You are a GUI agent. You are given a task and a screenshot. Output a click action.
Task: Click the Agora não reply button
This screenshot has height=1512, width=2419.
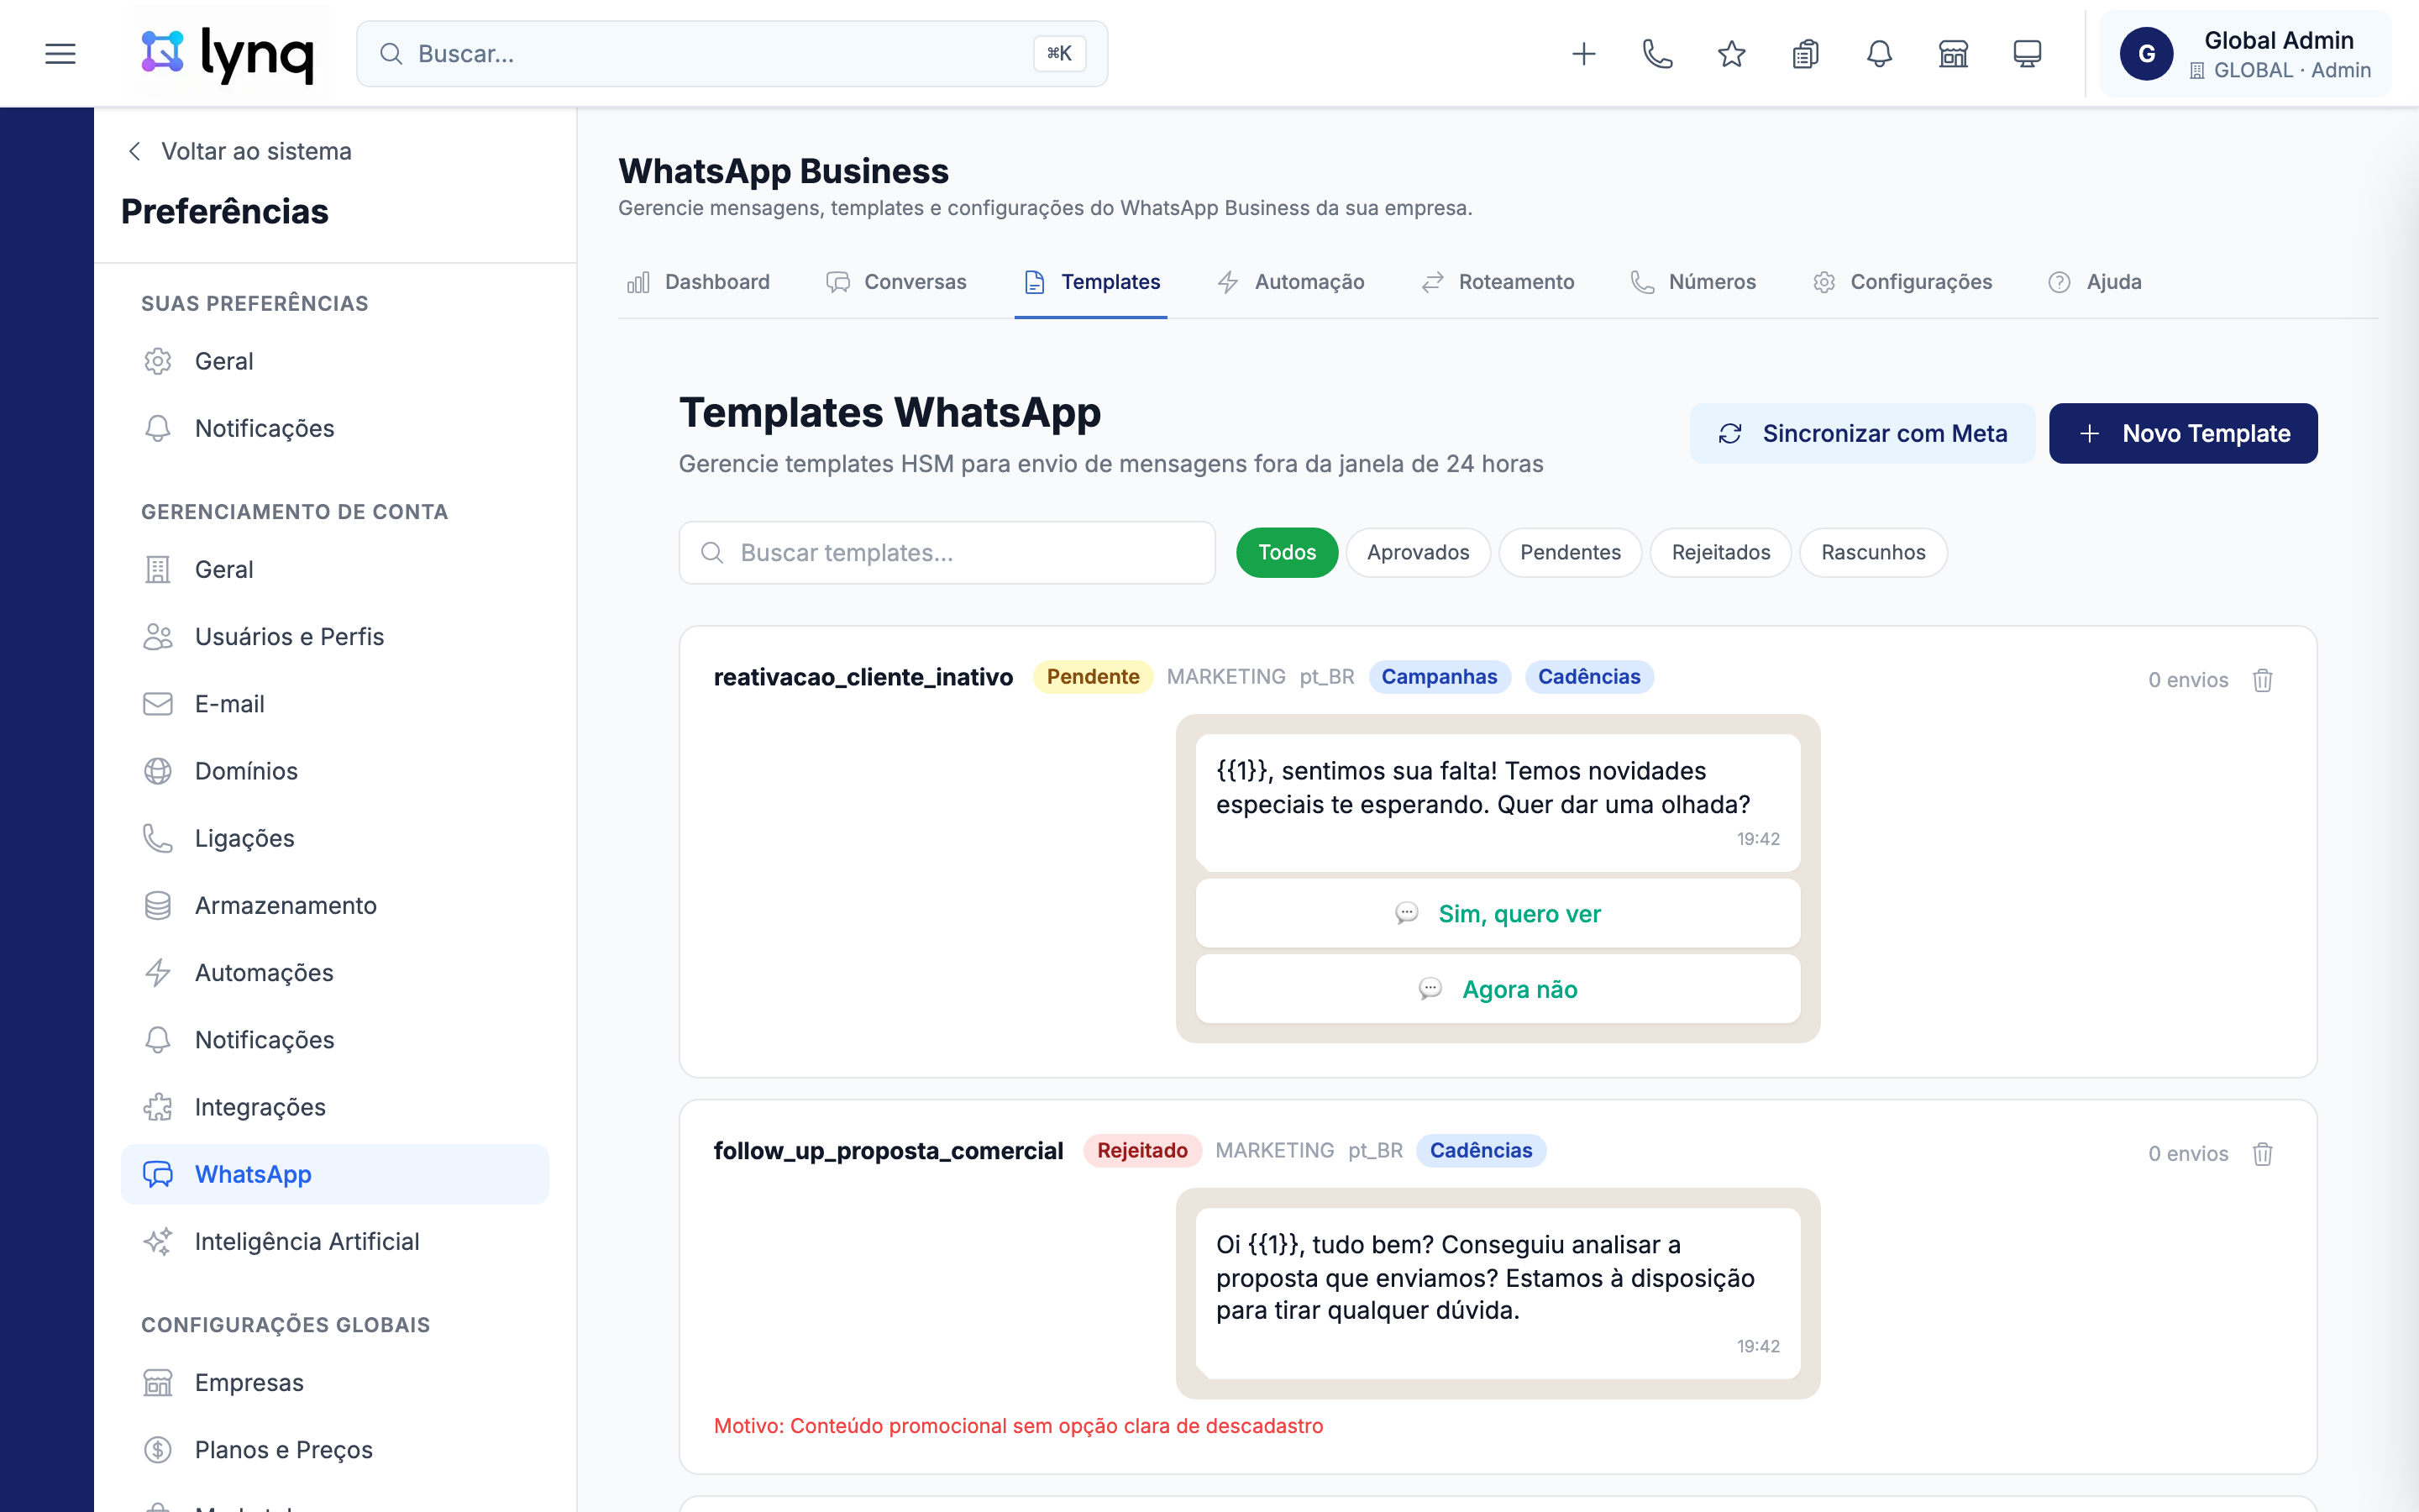pos(1498,989)
